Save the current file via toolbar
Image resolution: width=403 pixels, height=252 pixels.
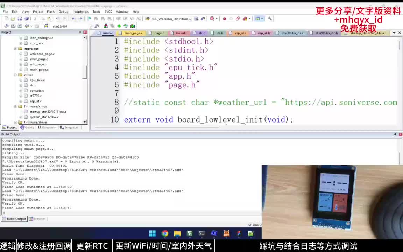pyautogui.click(x=20, y=19)
